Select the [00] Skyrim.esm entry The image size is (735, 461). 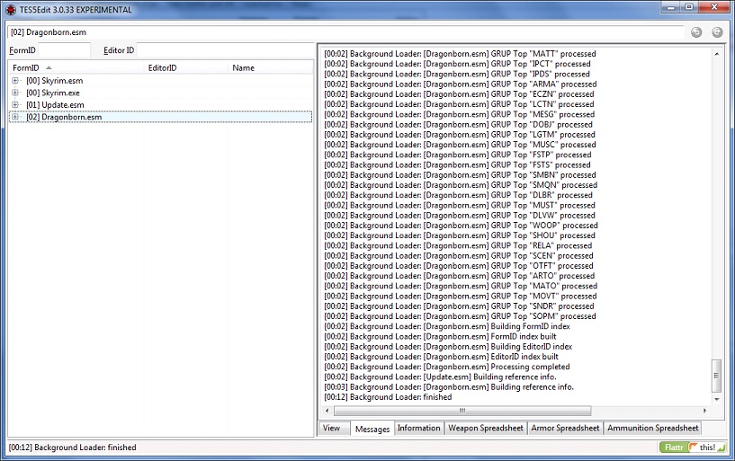pyautogui.click(x=55, y=81)
